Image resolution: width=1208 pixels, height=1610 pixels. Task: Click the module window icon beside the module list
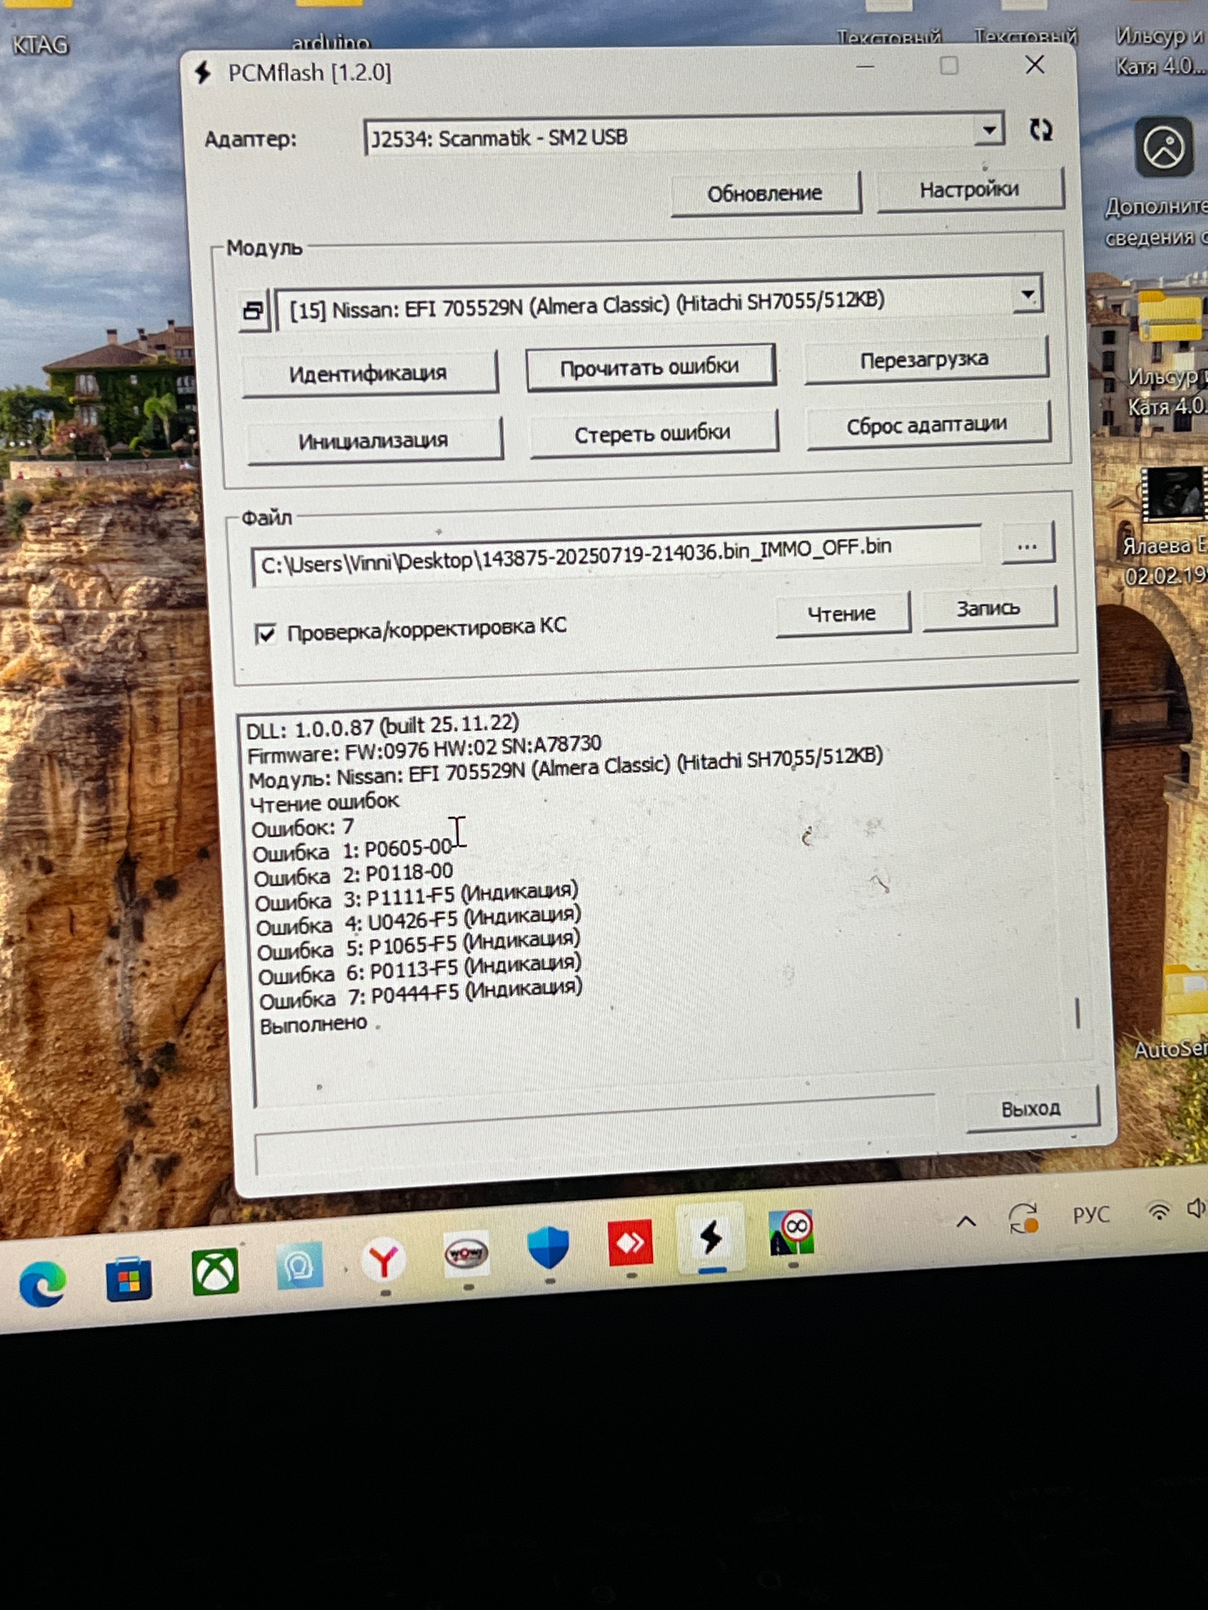click(x=252, y=311)
